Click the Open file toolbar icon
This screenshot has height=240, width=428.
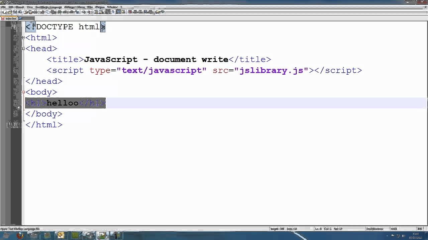coord(10,12)
